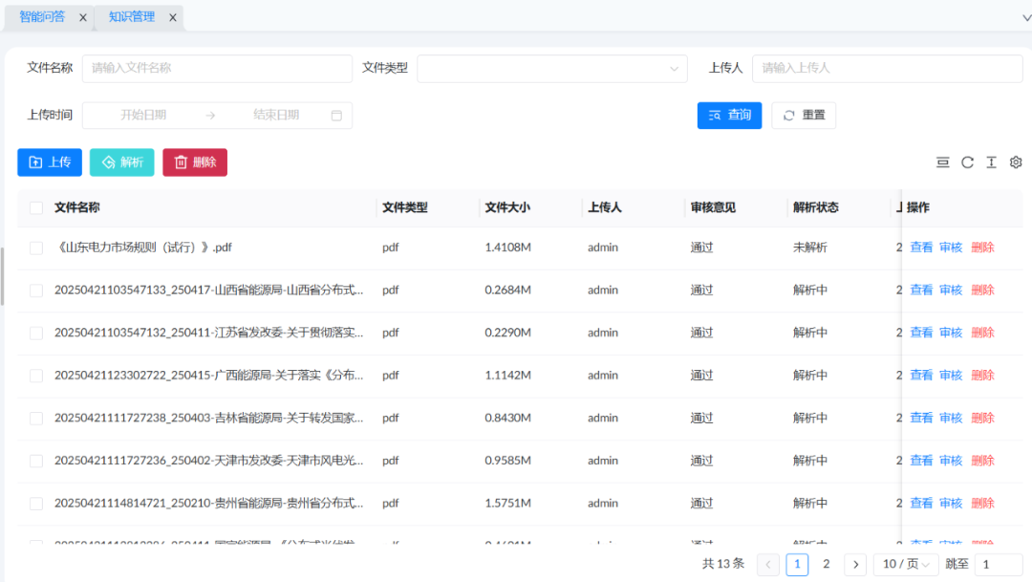Click 查看 link for the first file row
Viewport: 1032px width, 582px height.
pyautogui.click(x=921, y=248)
